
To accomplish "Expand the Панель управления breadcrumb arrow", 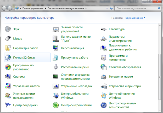I will [46, 8].
